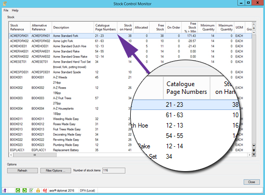Select stock row BOOK013
This screenshot has height=195, width=265.
[x=130, y=129]
